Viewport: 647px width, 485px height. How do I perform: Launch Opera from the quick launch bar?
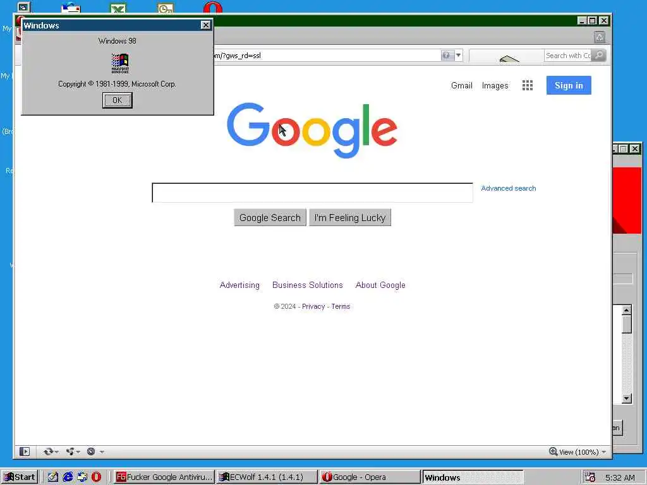tap(96, 477)
